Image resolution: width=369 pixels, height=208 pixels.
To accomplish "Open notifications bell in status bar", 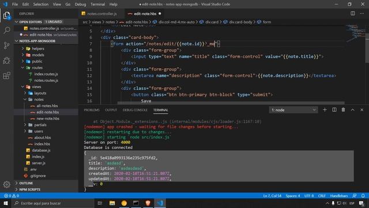I will click(x=363, y=196).
